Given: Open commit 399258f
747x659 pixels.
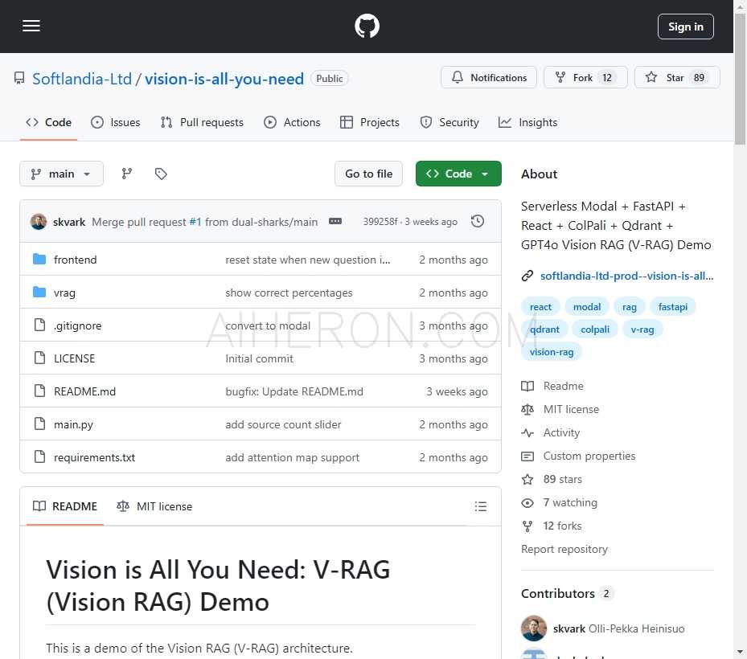Looking at the screenshot, I should pyautogui.click(x=380, y=222).
